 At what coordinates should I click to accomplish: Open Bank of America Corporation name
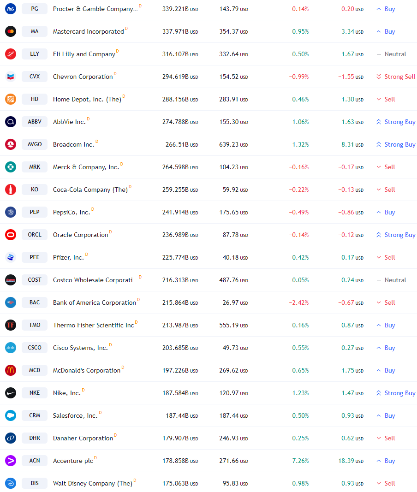point(94,303)
